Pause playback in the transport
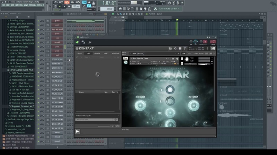The height and width of the screenshot is (155, 277). click(60, 7)
